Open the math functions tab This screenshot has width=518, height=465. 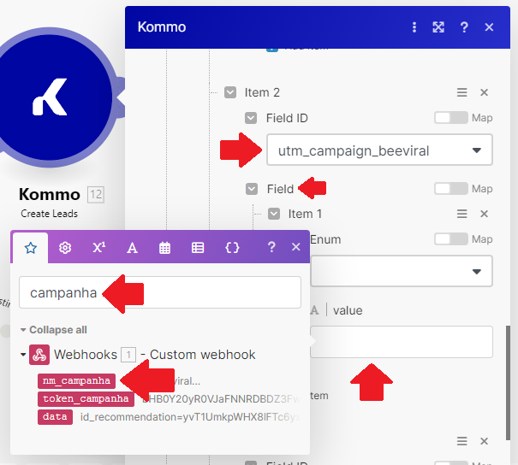(x=98, y=248)
